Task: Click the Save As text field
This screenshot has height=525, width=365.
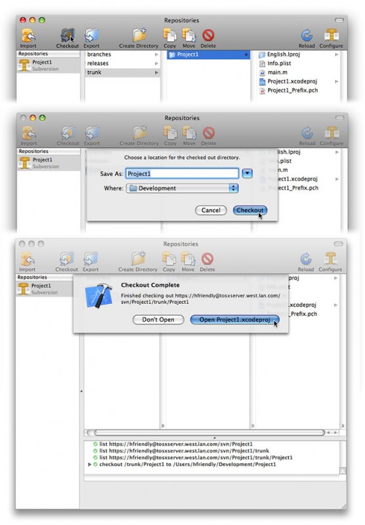Action: (182, 173)
